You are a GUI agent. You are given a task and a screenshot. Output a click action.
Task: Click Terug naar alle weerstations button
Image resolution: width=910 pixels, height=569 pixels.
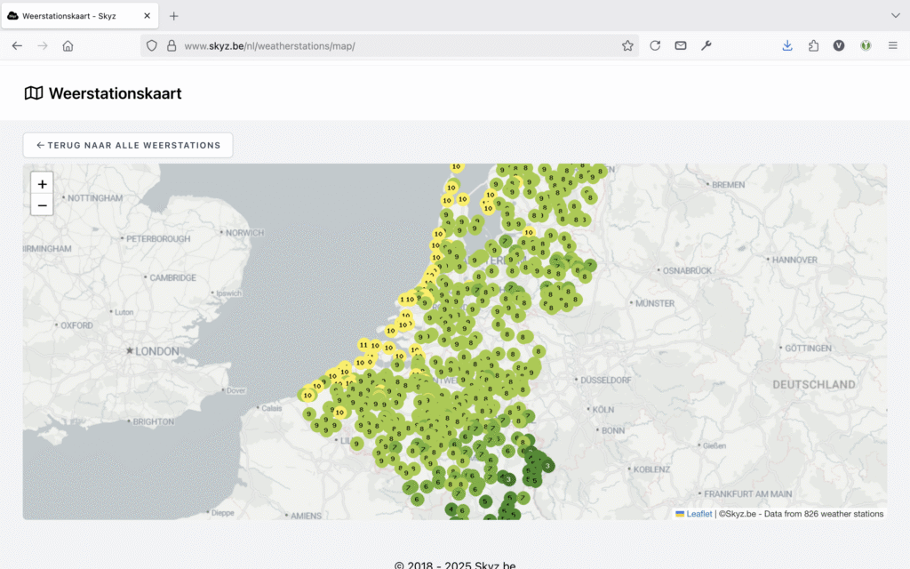point(128,145)
